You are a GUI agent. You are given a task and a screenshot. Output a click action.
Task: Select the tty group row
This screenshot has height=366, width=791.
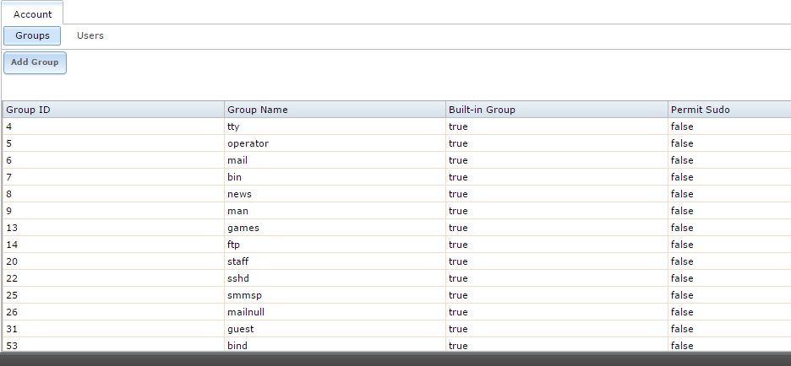coord(396,126)
